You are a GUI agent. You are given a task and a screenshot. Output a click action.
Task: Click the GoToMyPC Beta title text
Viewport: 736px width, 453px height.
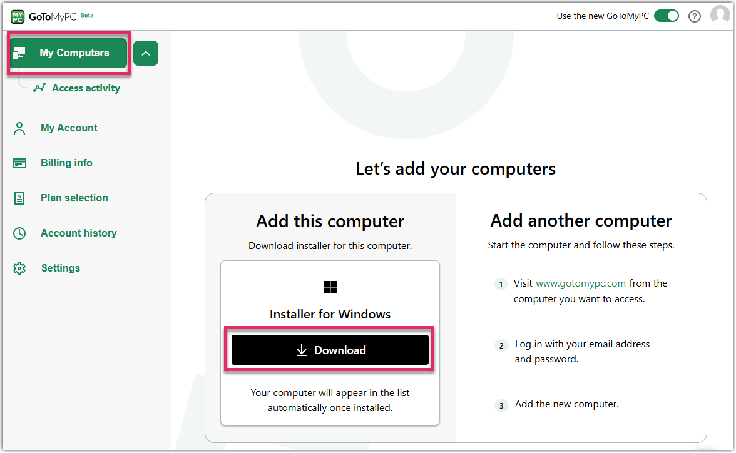pyautogui.click(x=61, y=16)
